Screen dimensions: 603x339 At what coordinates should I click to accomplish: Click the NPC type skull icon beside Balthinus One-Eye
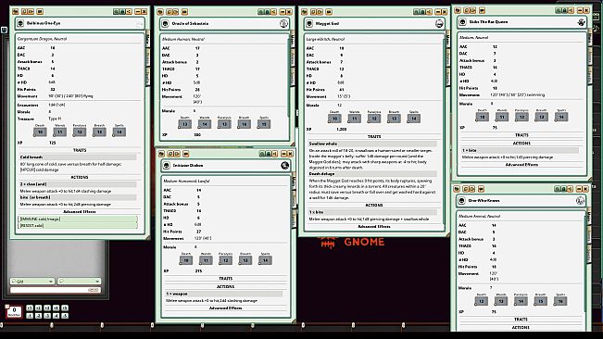pyautogui.click(x=20, y=23)
